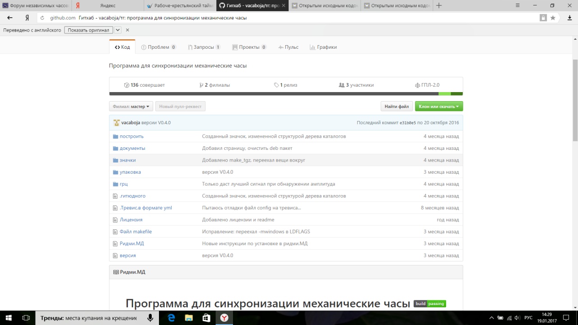Open downloads via arrow icon
Image resolution: width=578 pixels, height=325 pixels.
coord(569,18)
